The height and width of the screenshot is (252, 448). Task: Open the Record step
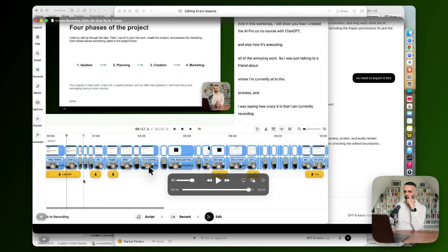click(181, 217)
